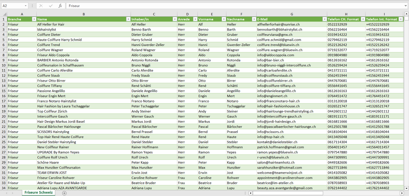Click the horizontal scrollbar thumb
Image resolution: width=409 pixels, height=196 pixels.
click(288, 193)
